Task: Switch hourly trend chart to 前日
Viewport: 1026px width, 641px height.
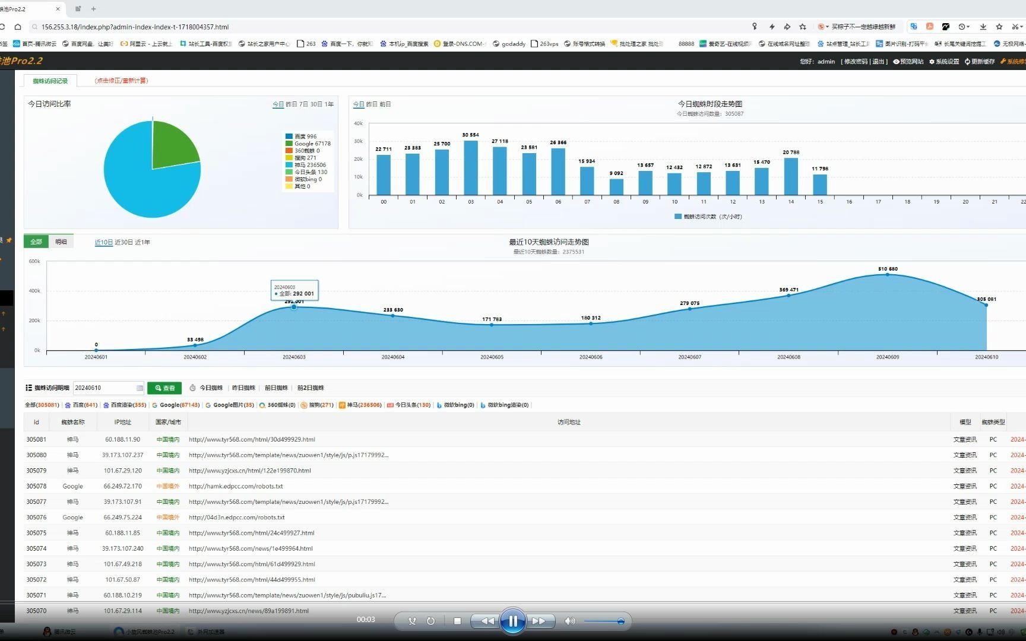Action: click(x=385, y=104)
